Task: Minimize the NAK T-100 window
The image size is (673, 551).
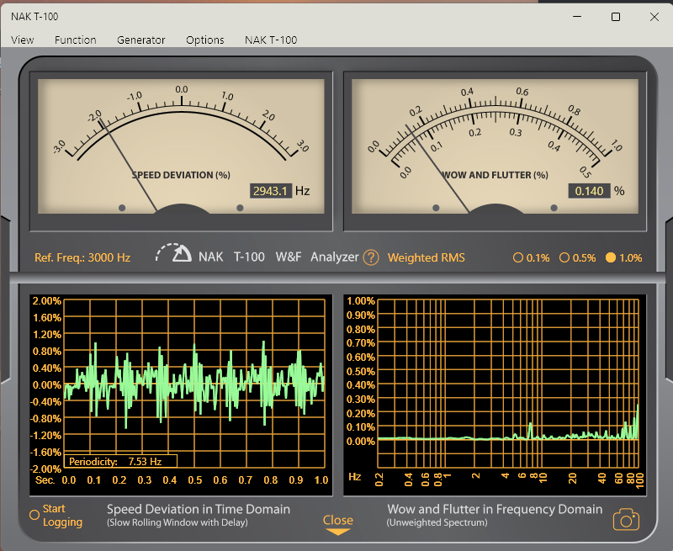Action: pyautogui.click(x=577, y=17)
